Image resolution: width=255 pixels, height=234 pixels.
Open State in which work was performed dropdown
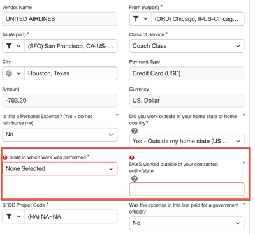pos(60,168)
